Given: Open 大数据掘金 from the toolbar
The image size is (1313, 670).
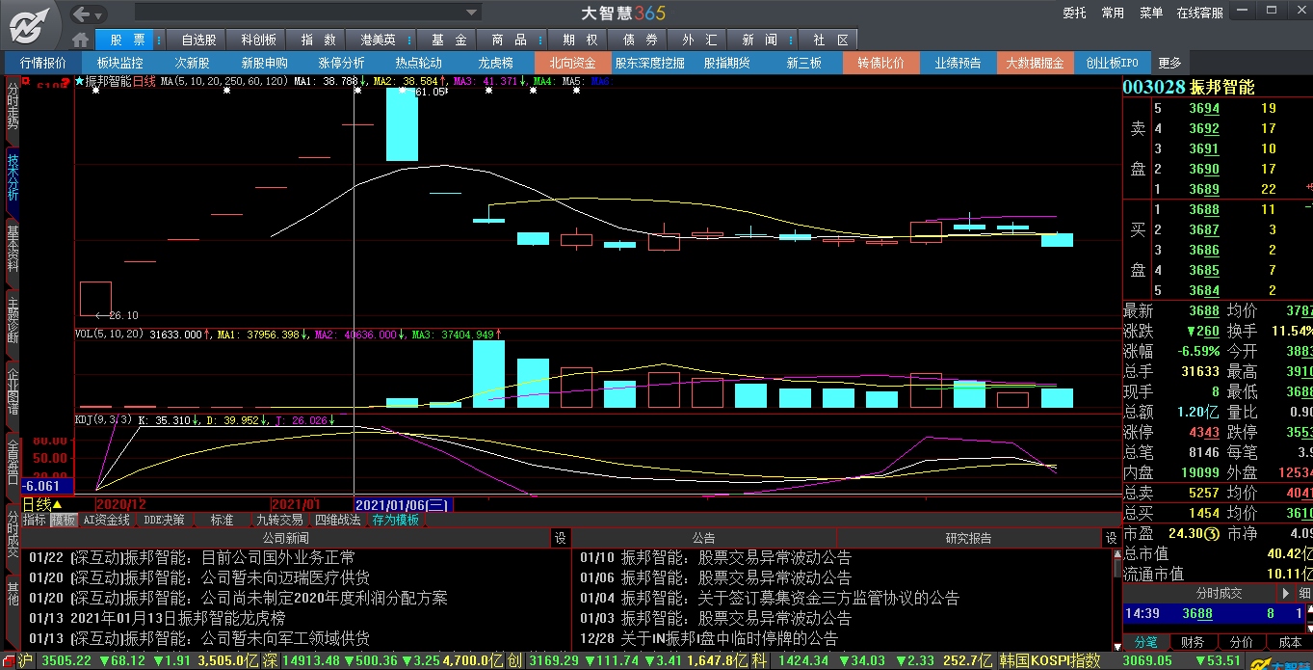Looking at the screenshot, I should [x=1035, y=63].
